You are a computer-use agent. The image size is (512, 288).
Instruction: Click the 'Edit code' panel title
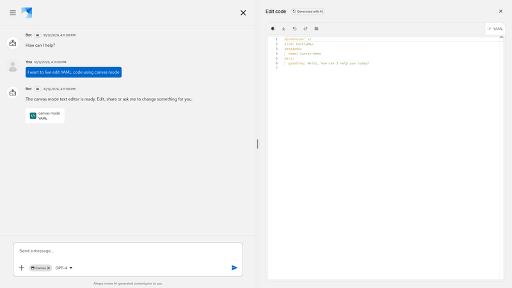tap(276, 12)
